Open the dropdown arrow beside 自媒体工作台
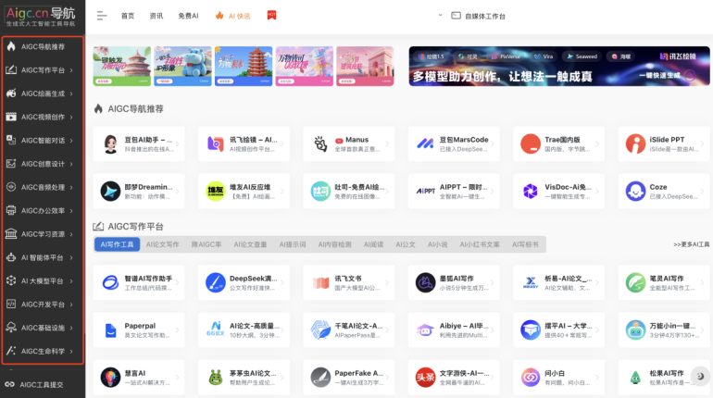 pyautogui.click(x=440, y=16)
